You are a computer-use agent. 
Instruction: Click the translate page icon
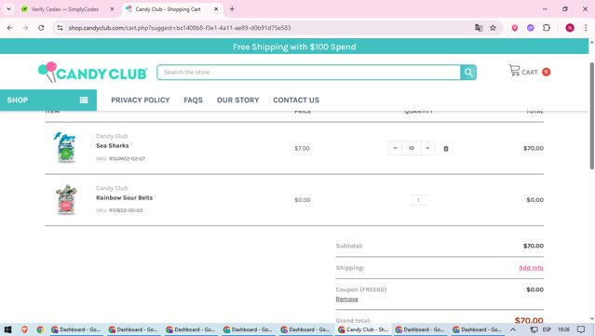479,28
